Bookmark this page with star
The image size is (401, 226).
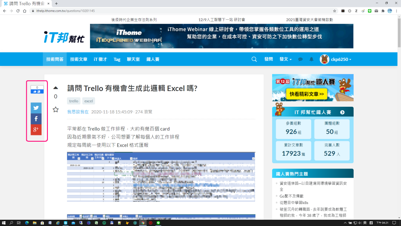pos(334,11)
